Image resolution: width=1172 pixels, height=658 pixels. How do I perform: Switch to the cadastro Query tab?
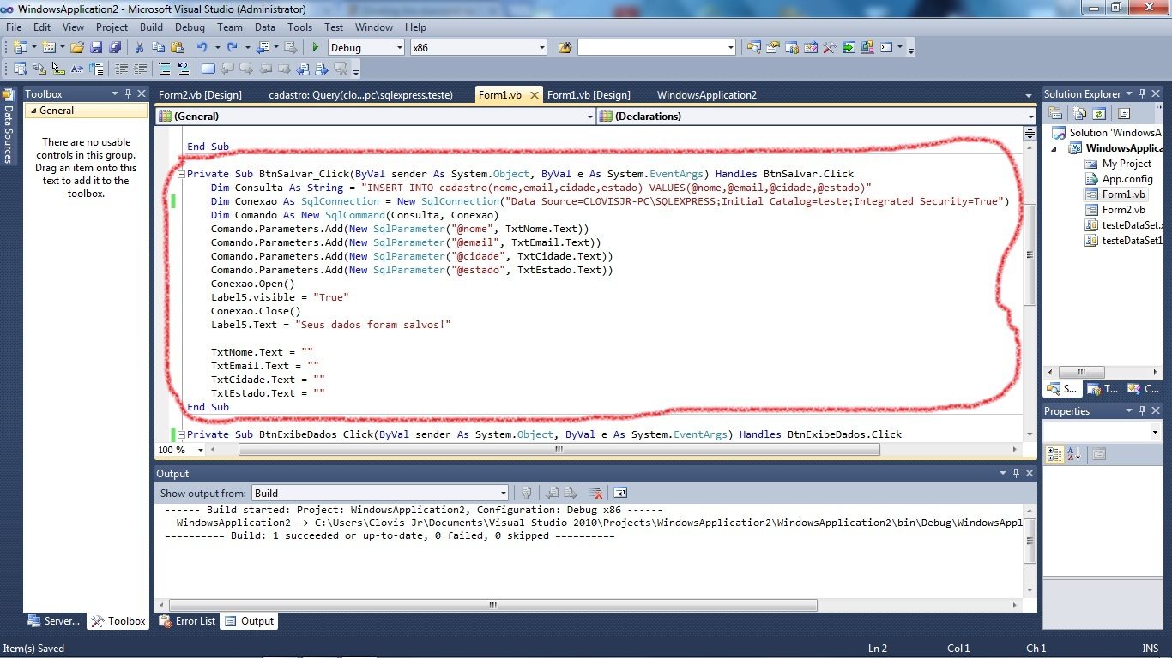[360, 95]
